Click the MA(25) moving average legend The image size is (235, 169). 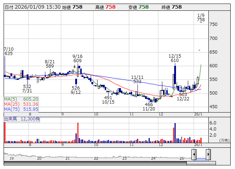(x=21, y=104)
